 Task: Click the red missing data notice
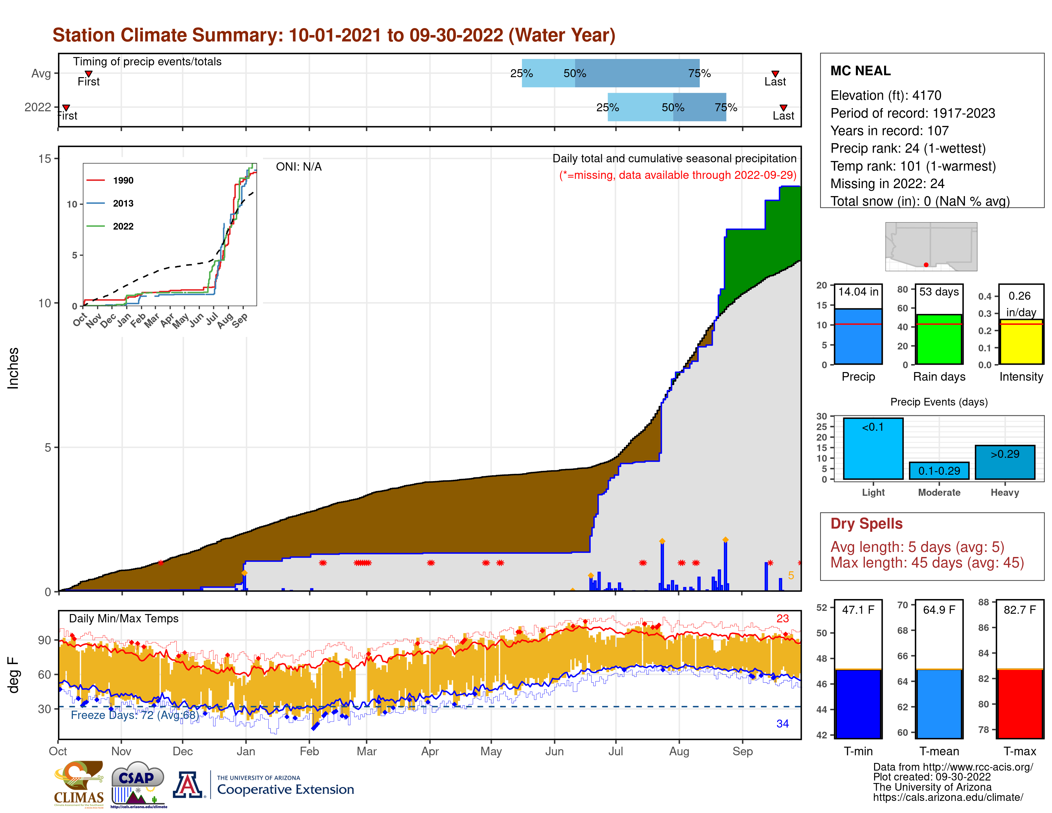(x=677, y=175)
